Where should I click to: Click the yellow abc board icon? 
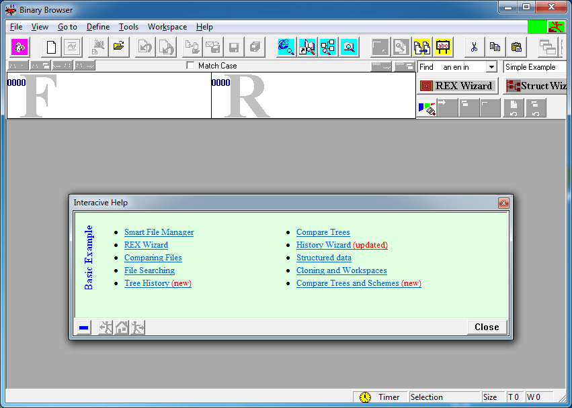[x=443, y=47]
